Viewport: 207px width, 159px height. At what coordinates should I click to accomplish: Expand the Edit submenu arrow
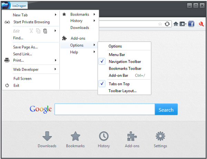pyautogui.click(x=55, y=31)
